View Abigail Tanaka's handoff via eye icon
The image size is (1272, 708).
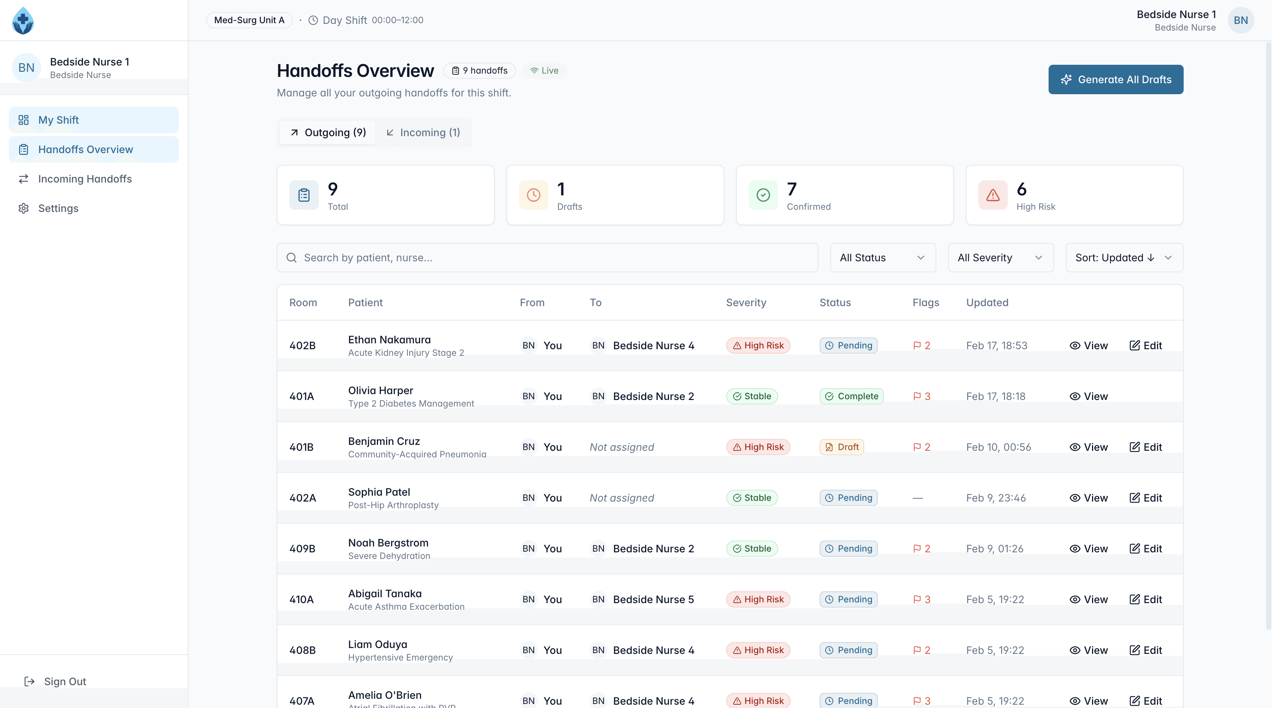pyautogui.click(x=1074, y=599)
